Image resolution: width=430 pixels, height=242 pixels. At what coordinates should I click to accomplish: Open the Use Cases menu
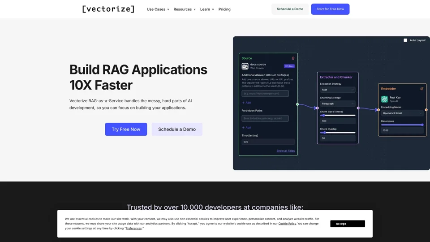click(x=158, y=9)
